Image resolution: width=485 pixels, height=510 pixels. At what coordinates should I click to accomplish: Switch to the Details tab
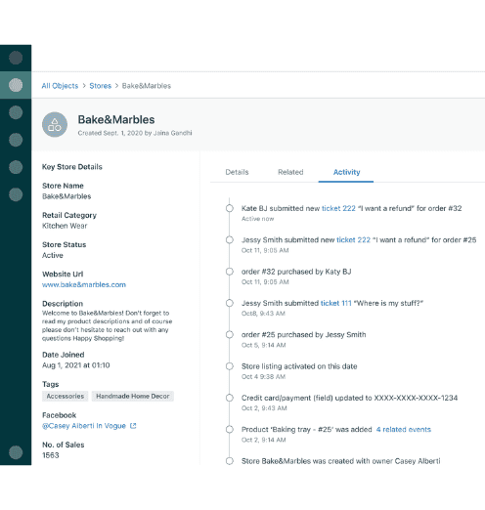[x=237, y=172]
